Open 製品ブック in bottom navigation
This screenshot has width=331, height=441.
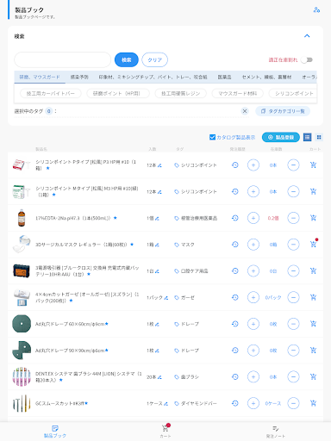[55, 432]
